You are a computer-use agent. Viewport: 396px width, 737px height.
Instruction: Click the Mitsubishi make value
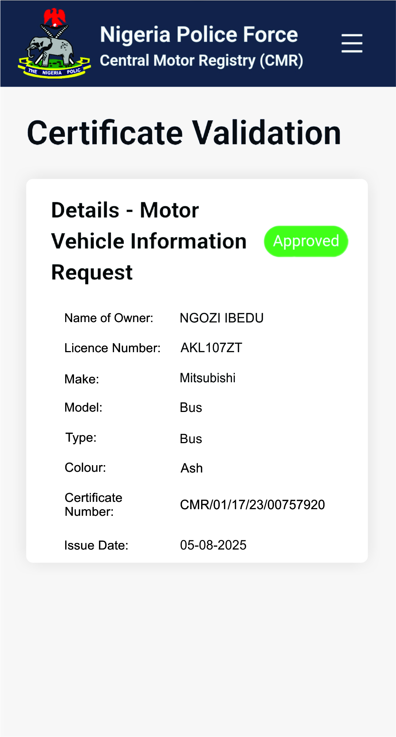pos(208,378)
